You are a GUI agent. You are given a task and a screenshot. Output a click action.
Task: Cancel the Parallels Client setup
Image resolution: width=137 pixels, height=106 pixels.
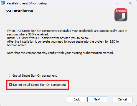point(122,99)
